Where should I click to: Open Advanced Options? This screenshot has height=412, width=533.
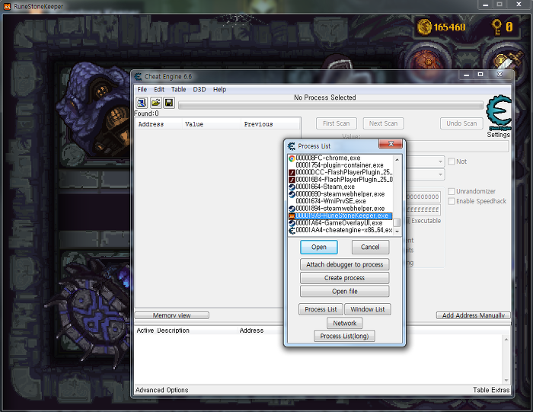click(161, 390)
